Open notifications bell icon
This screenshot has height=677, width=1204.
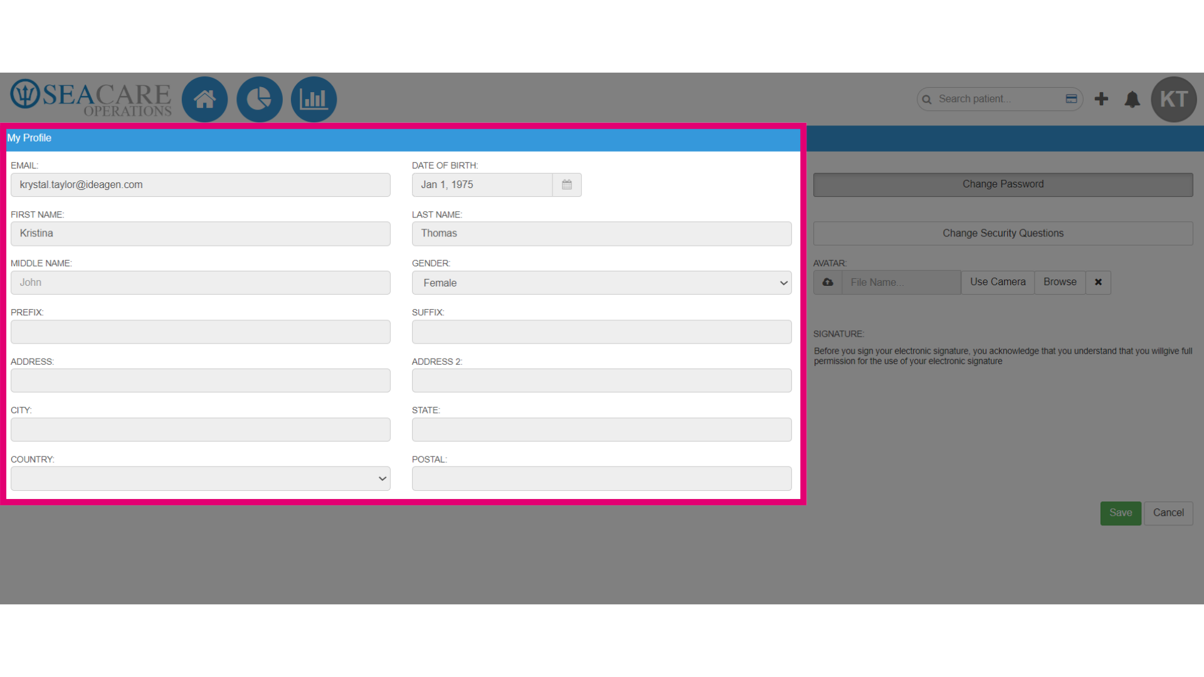click(1132, 99)
